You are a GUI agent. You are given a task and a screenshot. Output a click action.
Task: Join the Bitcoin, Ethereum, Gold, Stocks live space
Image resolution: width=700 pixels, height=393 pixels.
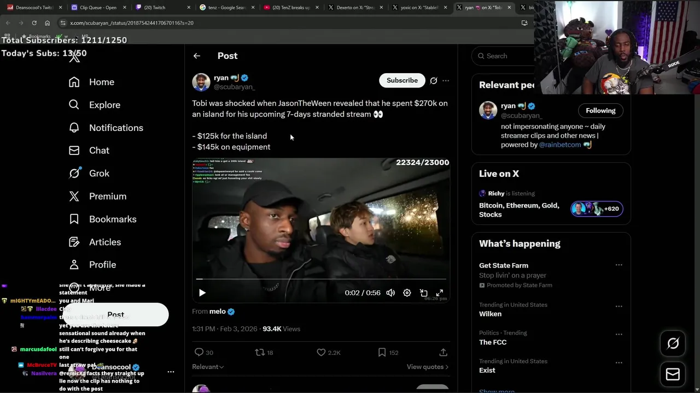pos(519,210)
